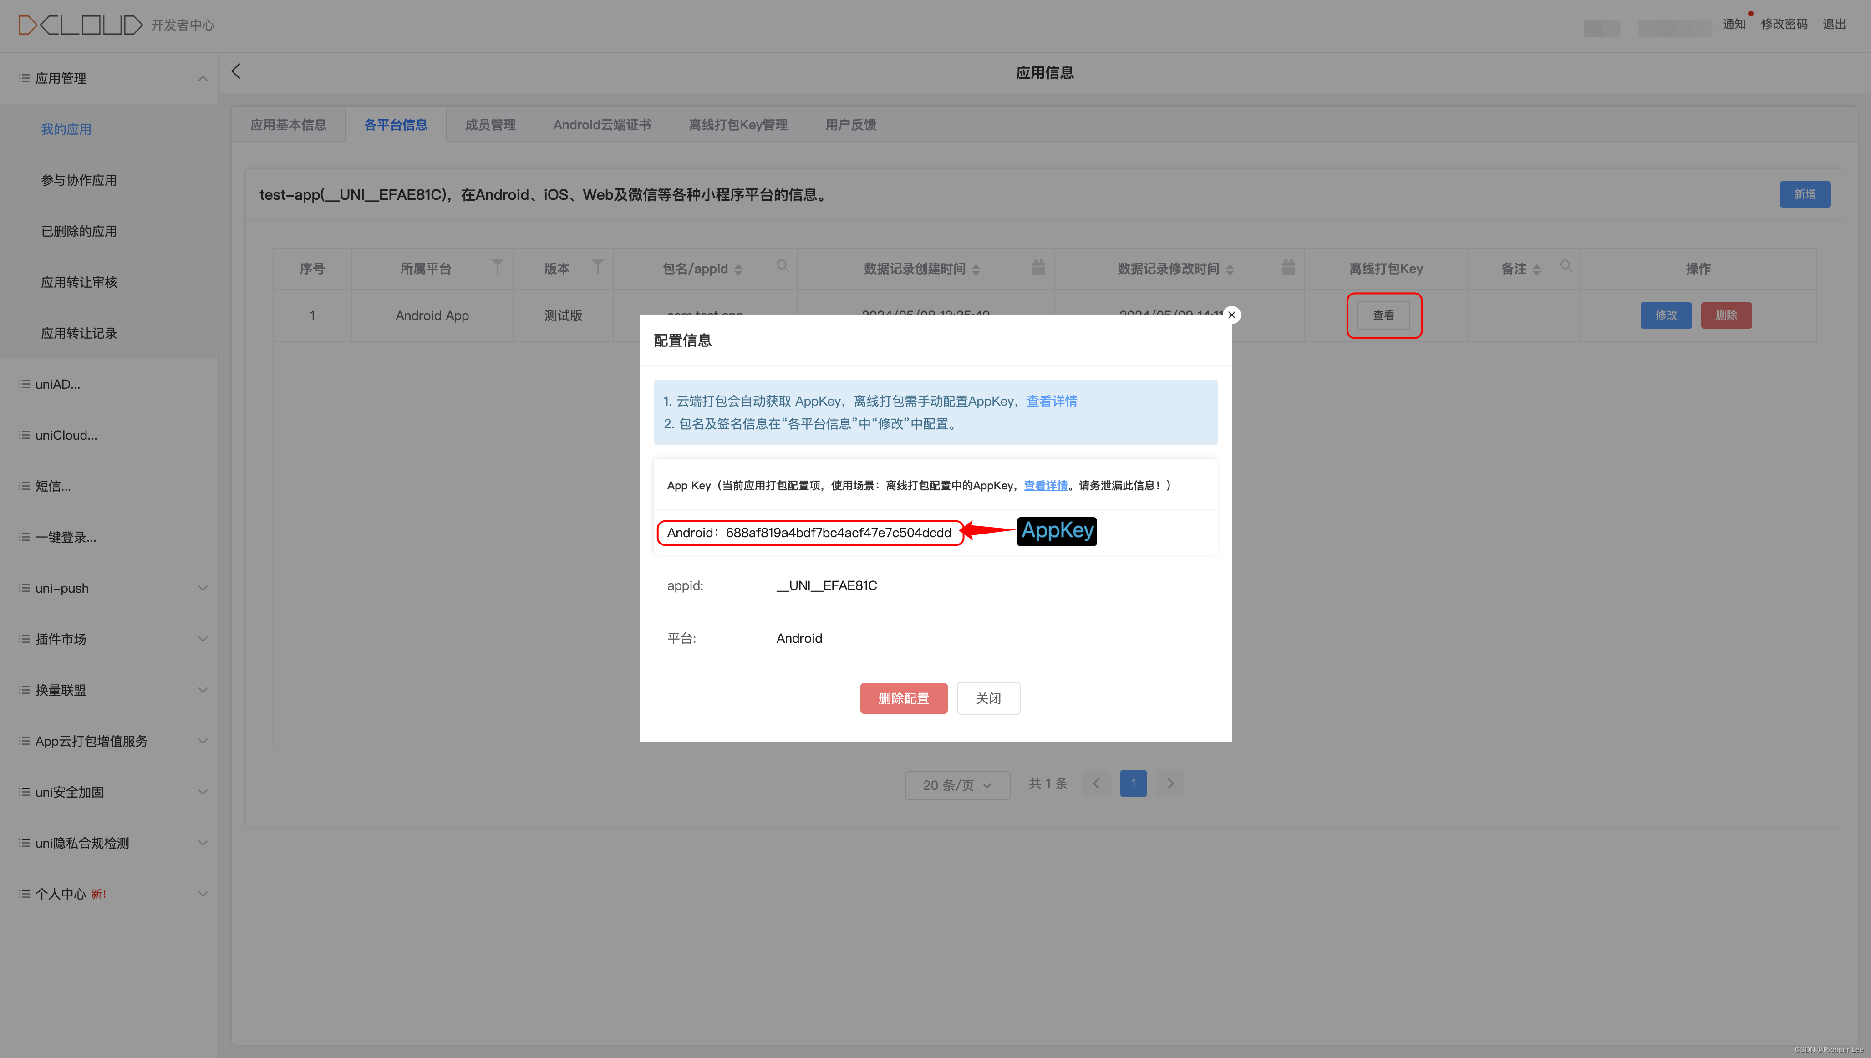Open 已删除的应用 in sidebar

click(x=78, y=231)
